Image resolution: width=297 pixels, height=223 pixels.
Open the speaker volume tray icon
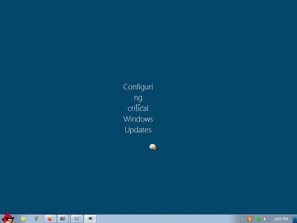coord(265,219)
